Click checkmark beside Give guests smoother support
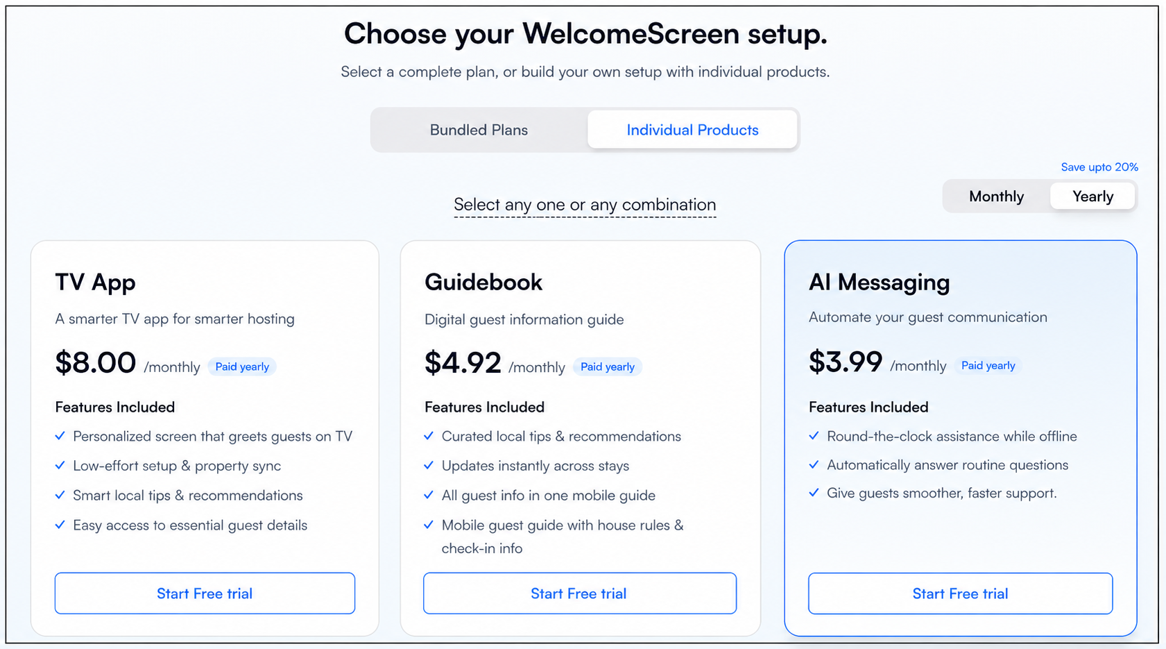The image size is (1166, 649). [x=814, y=493]
